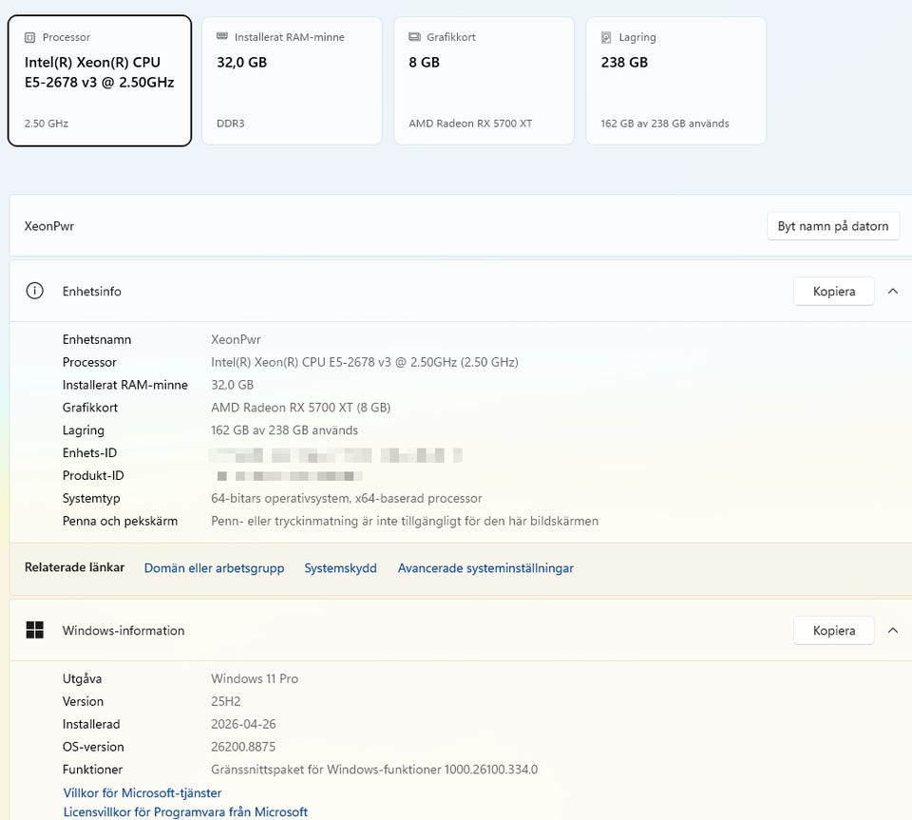The image size is (912, 820).
Task: Click Byt namn på datorn button
Action: pos(833,226)
